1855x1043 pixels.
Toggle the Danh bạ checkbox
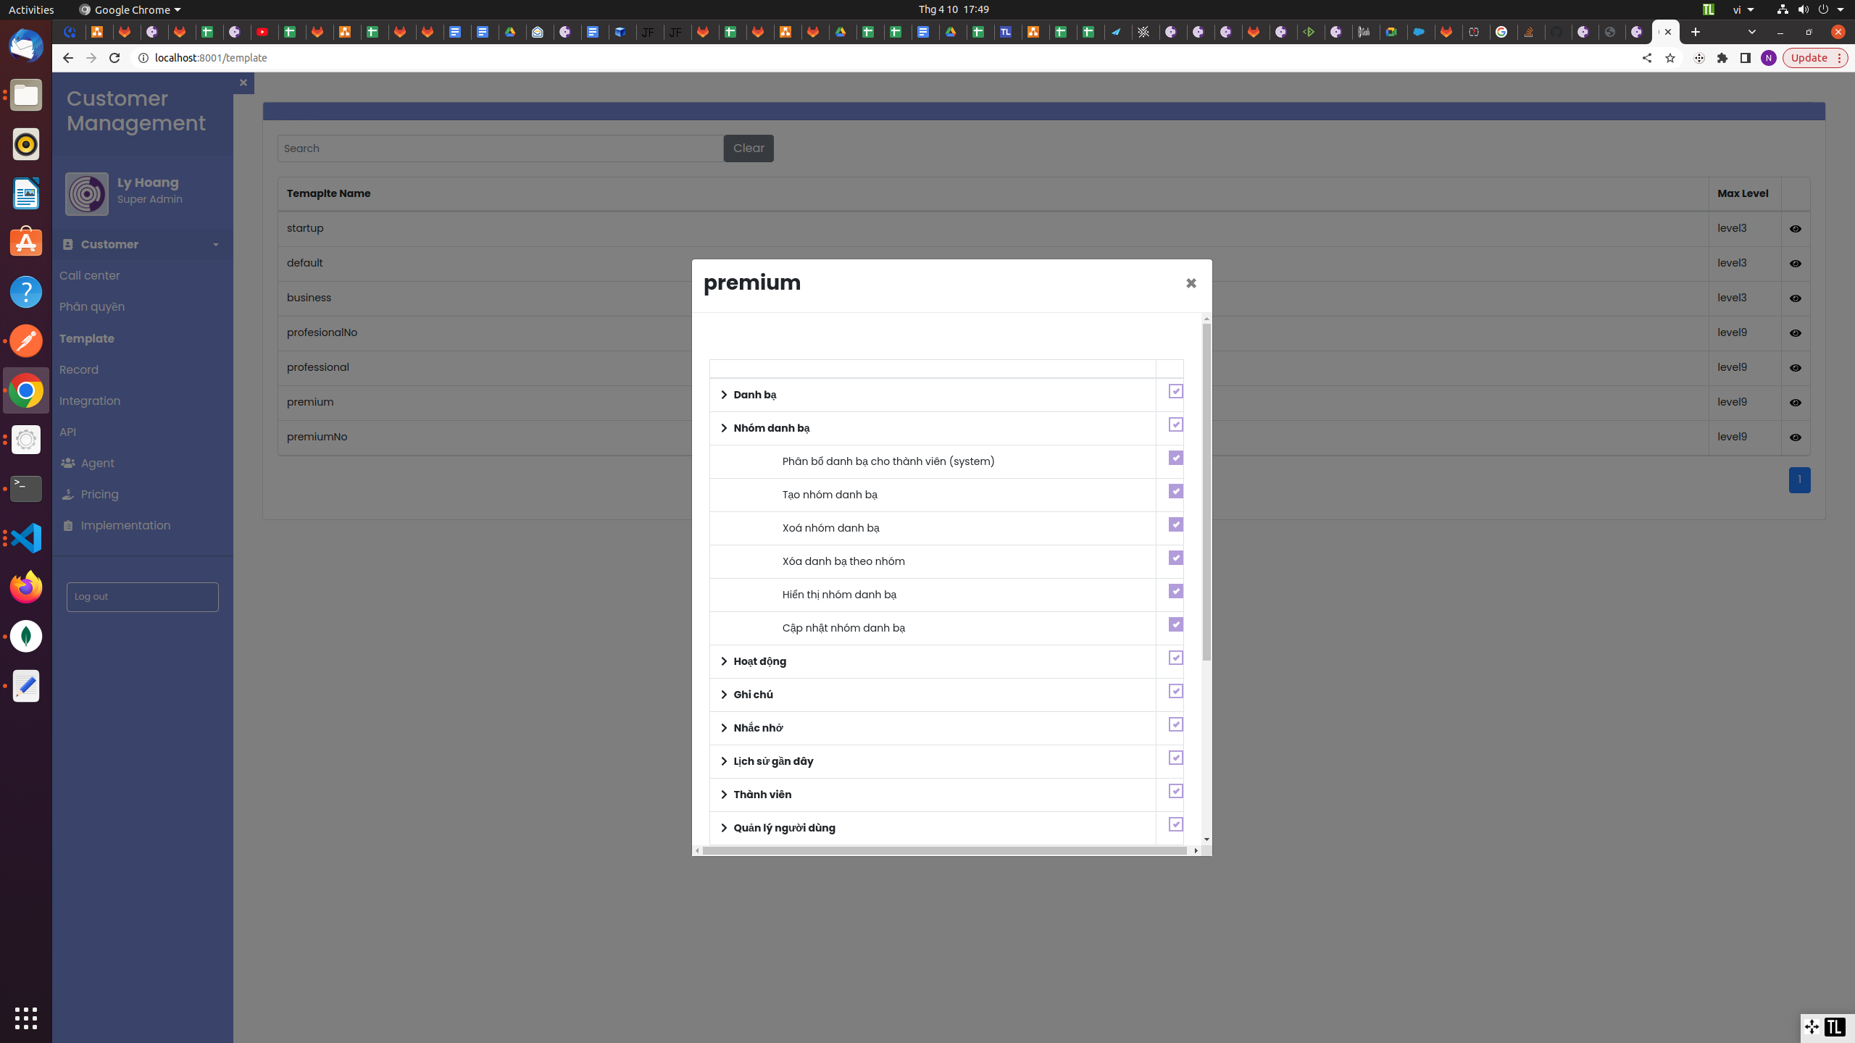[1175, 391]
